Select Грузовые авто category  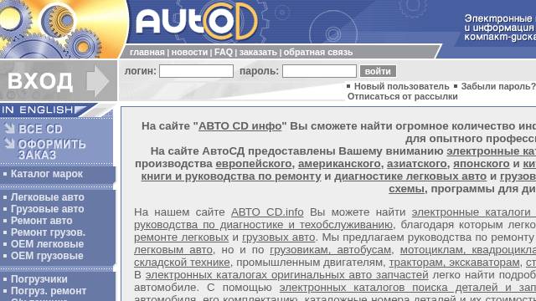coord(47,209)
